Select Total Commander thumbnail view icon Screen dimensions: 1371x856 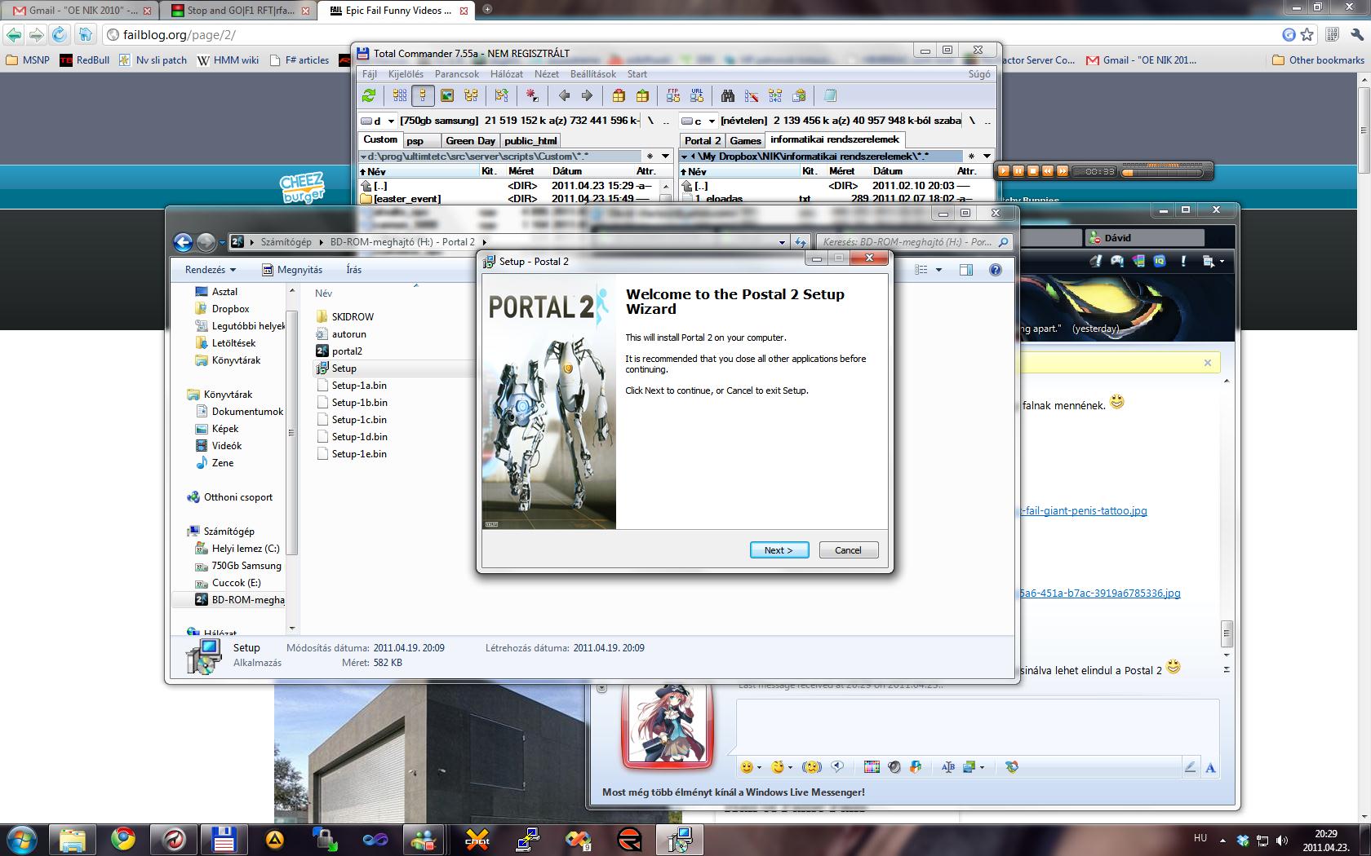[x=447, y=95]
